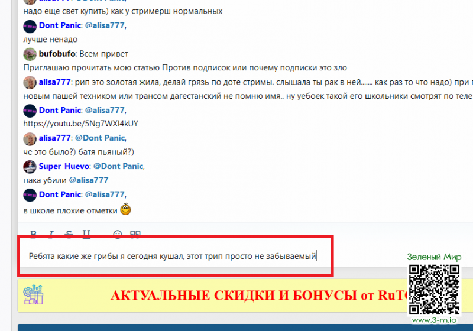Viewport: 473px width, 331px height.
Task: Open the youtu.be video link
Action: 81,124
